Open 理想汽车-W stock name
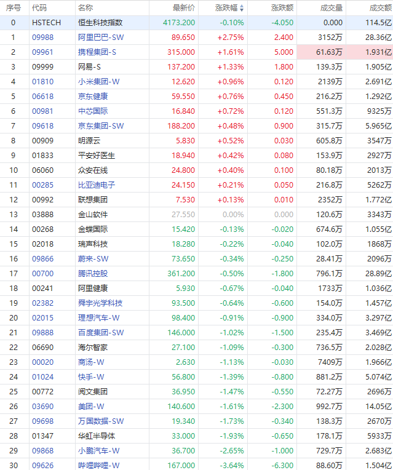393x470 pixels. coord(98,317)
